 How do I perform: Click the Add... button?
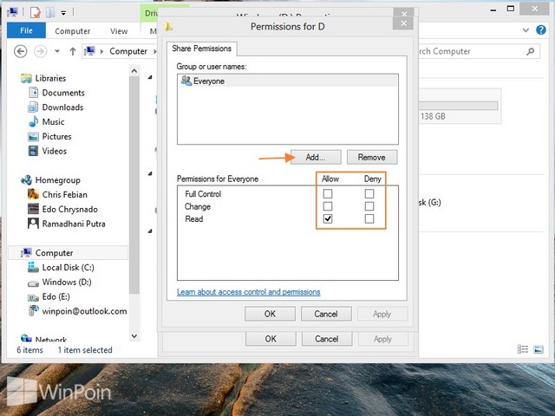316,158
